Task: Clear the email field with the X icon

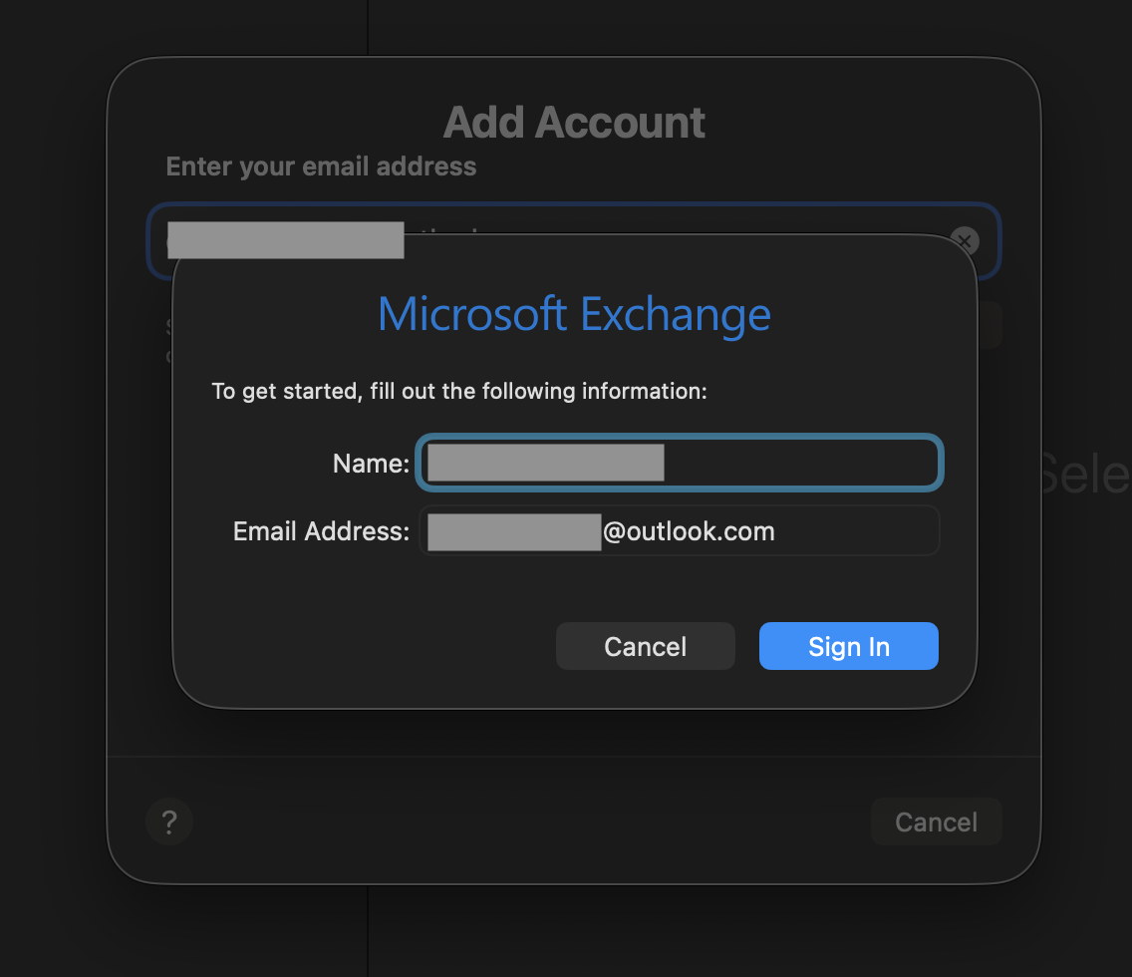Action: click(x=965, y=240)
